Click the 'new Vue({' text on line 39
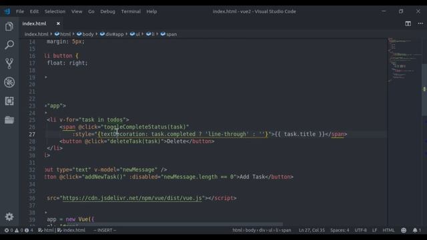This screenshot has height=240, width=427. [80, 219]
